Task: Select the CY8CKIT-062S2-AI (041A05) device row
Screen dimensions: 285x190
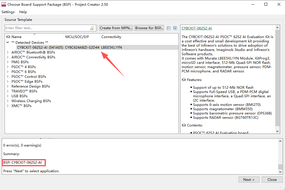Action: point(92,47)
